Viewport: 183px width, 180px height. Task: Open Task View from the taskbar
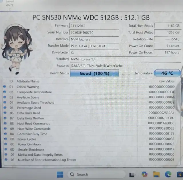[132, 175]
